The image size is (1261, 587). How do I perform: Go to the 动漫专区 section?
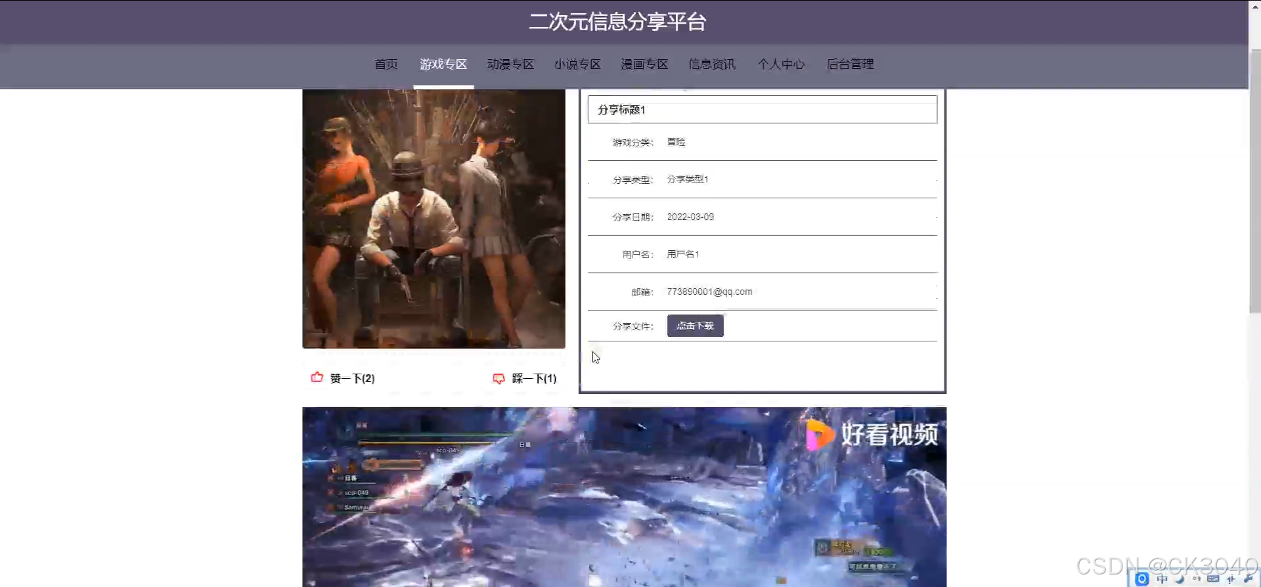tap(510, 64)
